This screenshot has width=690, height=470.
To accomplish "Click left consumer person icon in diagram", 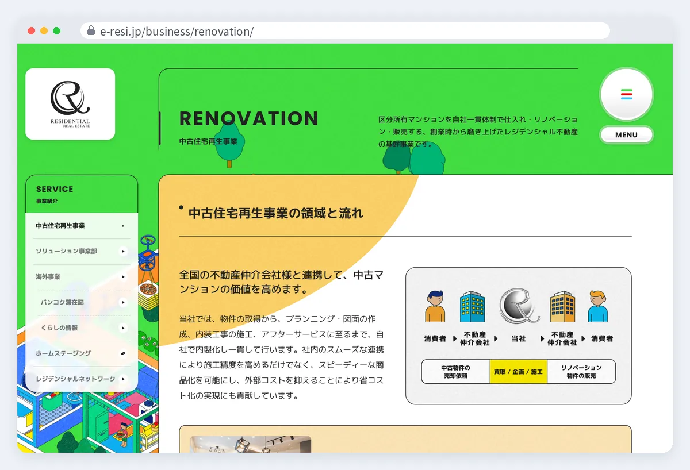I will (435, 306).
